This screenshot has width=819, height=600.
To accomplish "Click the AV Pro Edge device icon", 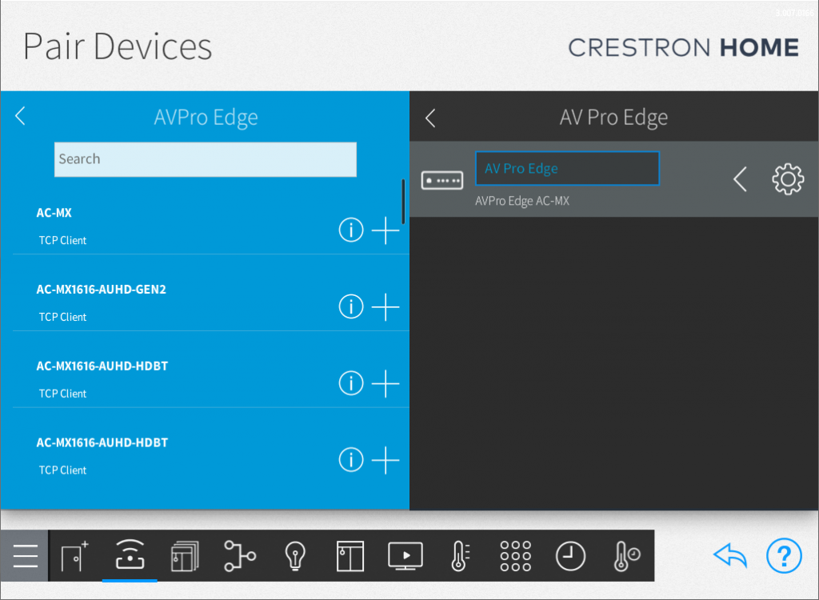I will click(441, 180).
